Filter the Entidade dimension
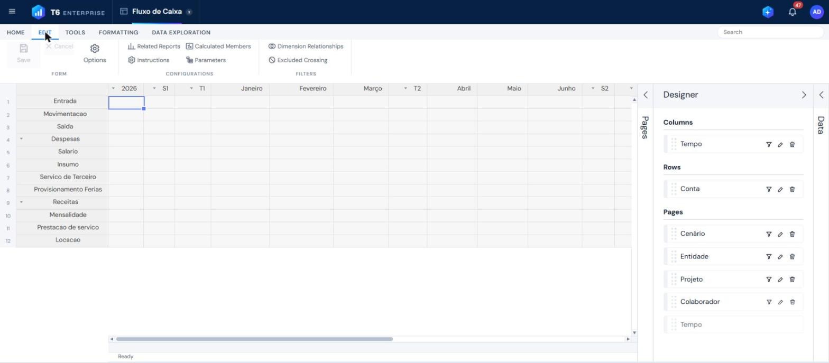The height and width of the screenshot is (363, 829). click(769, 257)
